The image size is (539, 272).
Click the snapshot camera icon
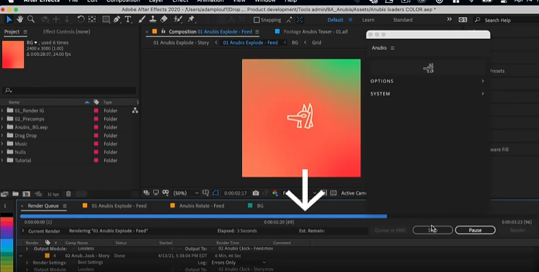[x=256, y=193]
